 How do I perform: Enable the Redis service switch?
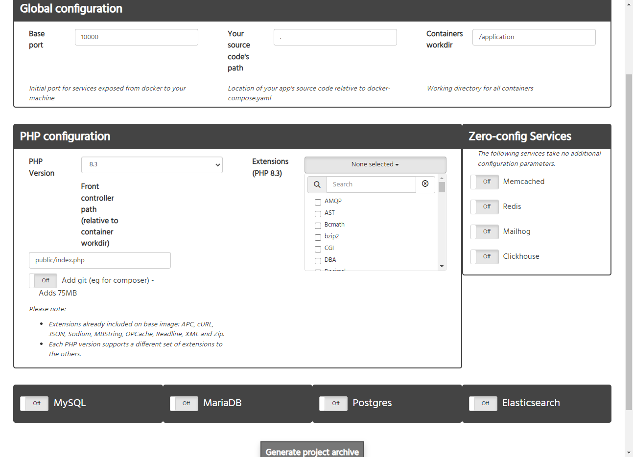[484, 207]
